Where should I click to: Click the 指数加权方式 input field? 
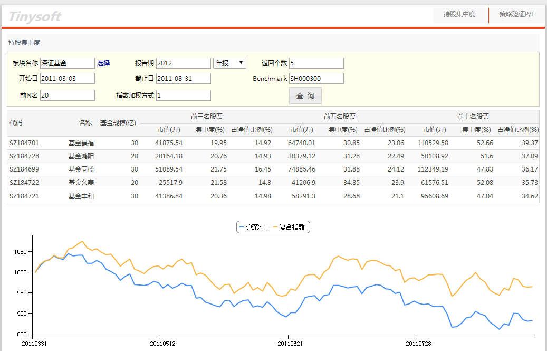pos(183,96)
